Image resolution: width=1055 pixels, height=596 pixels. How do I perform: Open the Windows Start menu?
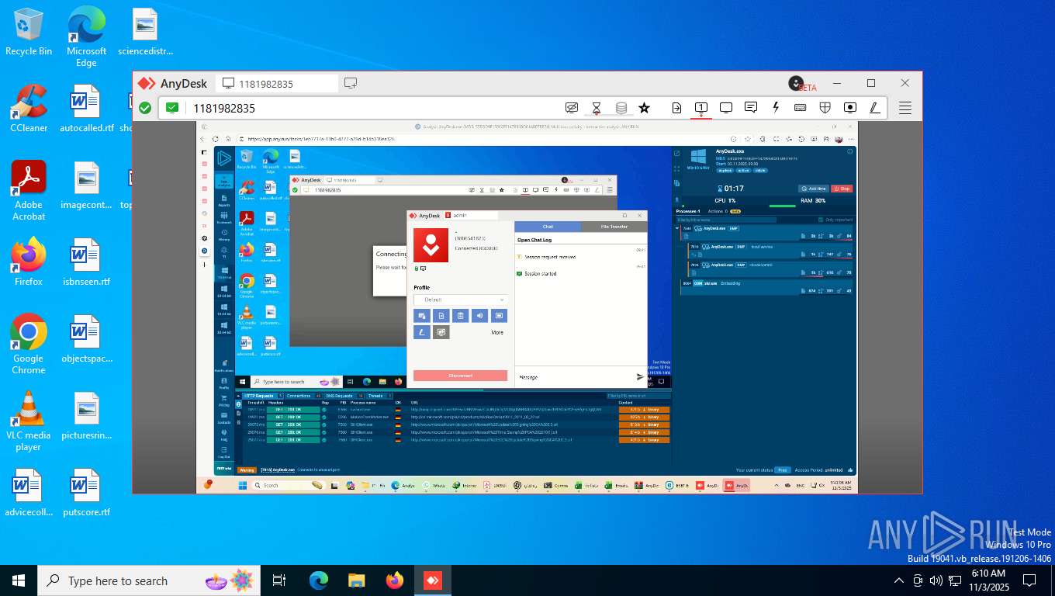(x=18, y=580)
